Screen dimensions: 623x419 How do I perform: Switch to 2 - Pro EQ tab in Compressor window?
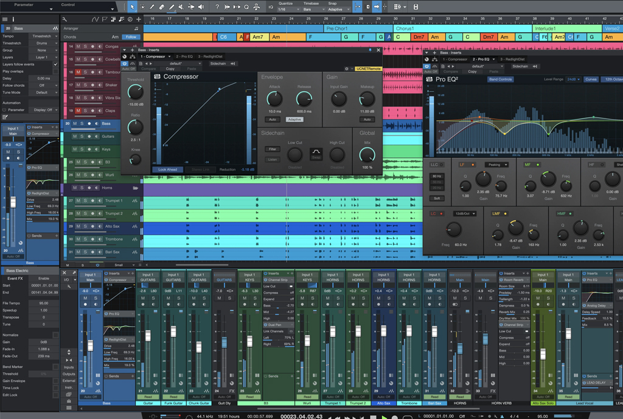183,56
